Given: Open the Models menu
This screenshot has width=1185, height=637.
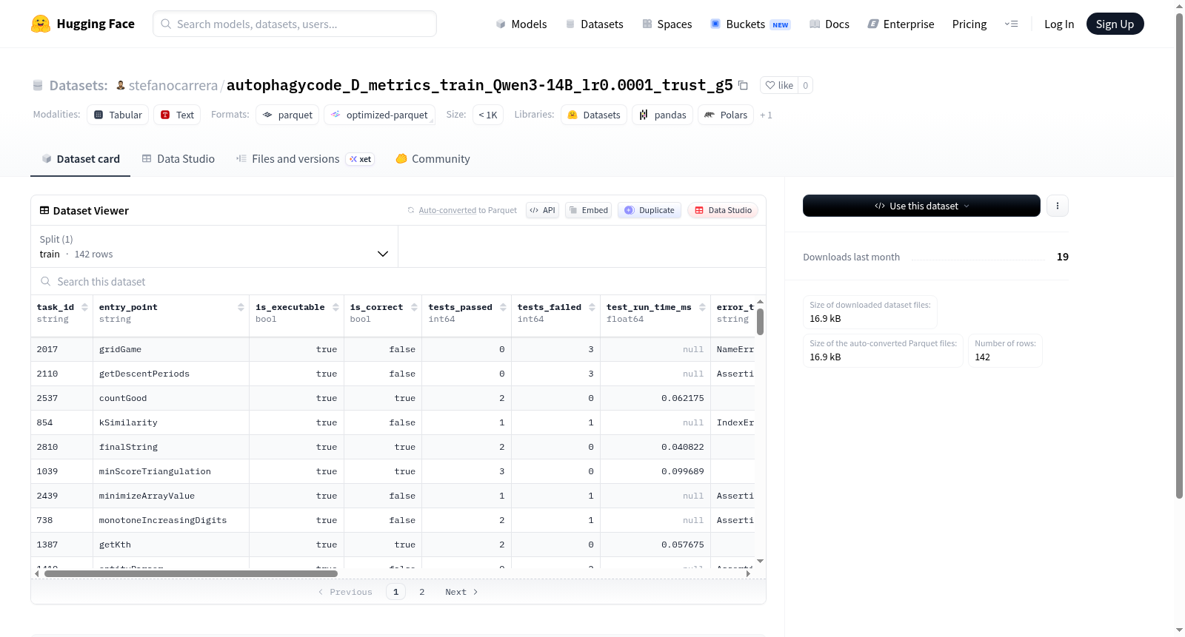Looking at the screenshot, I should (521, 24).
